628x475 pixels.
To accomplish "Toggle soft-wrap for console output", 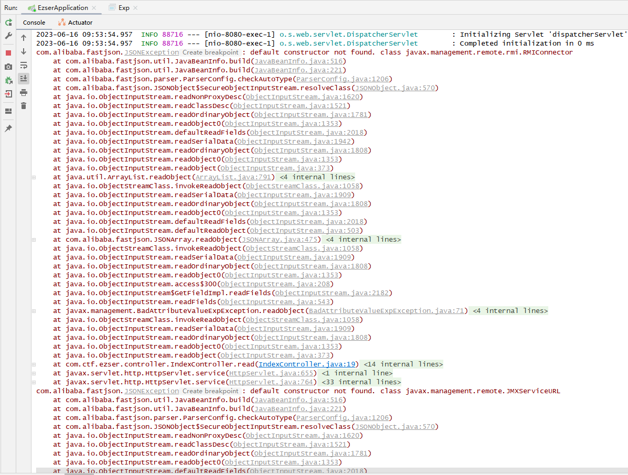I will click(24, 65).
